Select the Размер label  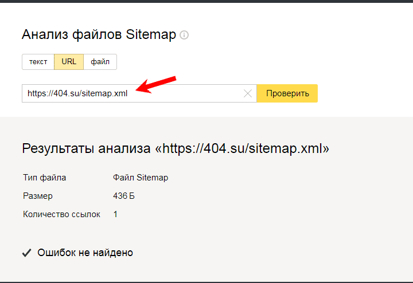[x=38, y=196]
